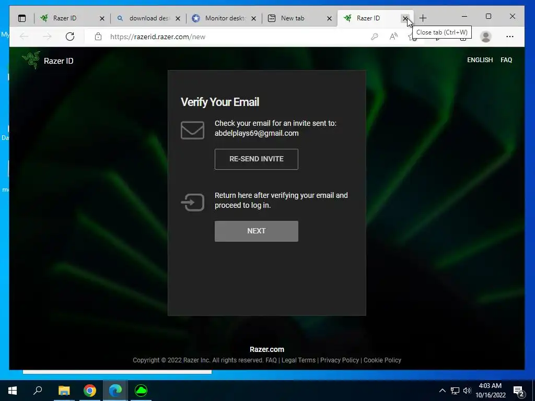Close the active Razer ID tab

click(405, 18)
